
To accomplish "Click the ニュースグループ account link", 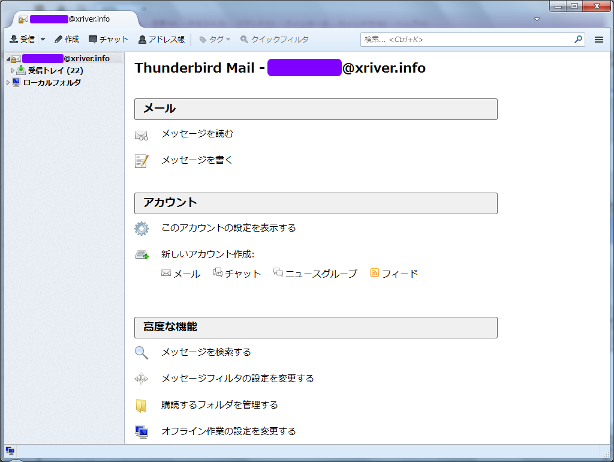I will coord(321,274).
